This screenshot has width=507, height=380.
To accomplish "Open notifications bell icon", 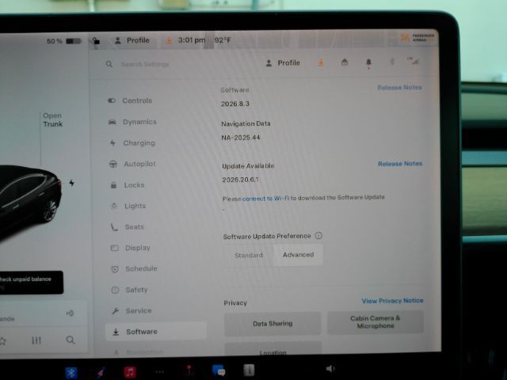I will 368,63.
